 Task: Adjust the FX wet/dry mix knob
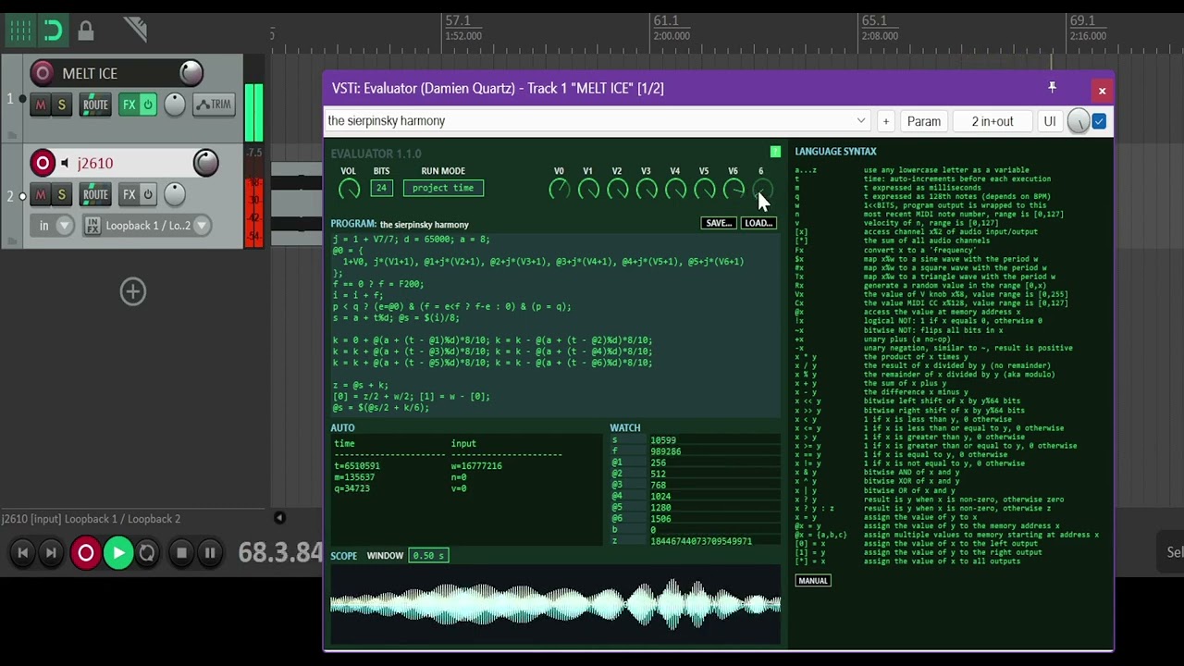1078,121
